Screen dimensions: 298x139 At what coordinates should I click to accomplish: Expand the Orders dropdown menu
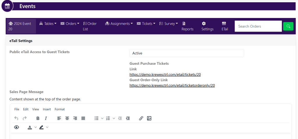coord(70,24)
